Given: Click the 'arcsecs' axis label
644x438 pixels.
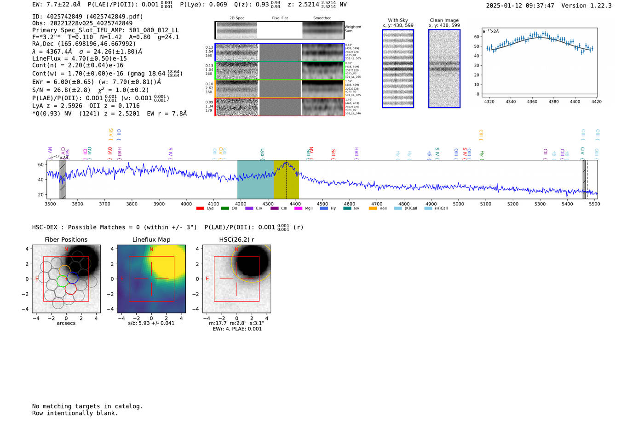Looking at the screenshot, I should coord(66,323).
